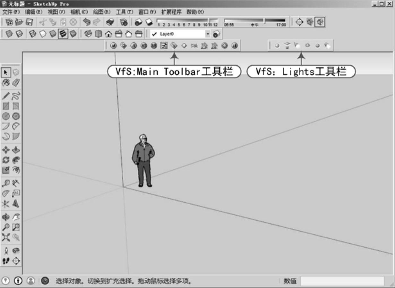Select the 3D Text tool
Image resolution: width=395 pixels, height=288 pixels.
[16, 204]
